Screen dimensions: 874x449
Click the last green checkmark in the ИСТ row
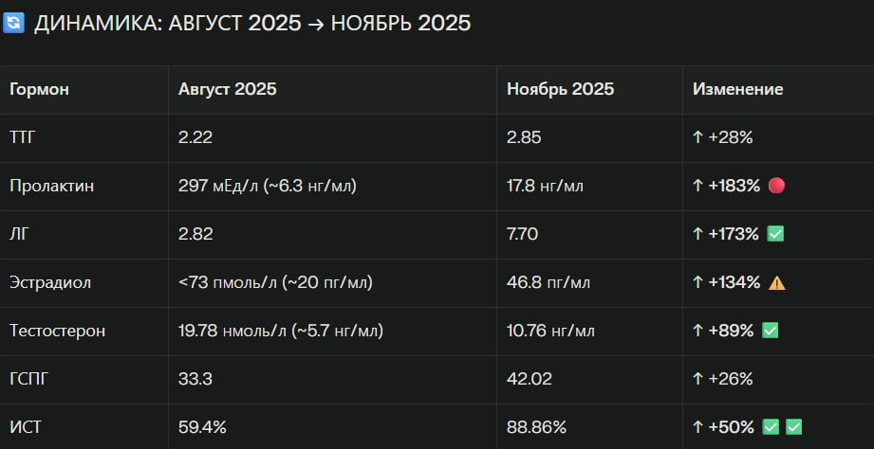[x=794, y=427]
